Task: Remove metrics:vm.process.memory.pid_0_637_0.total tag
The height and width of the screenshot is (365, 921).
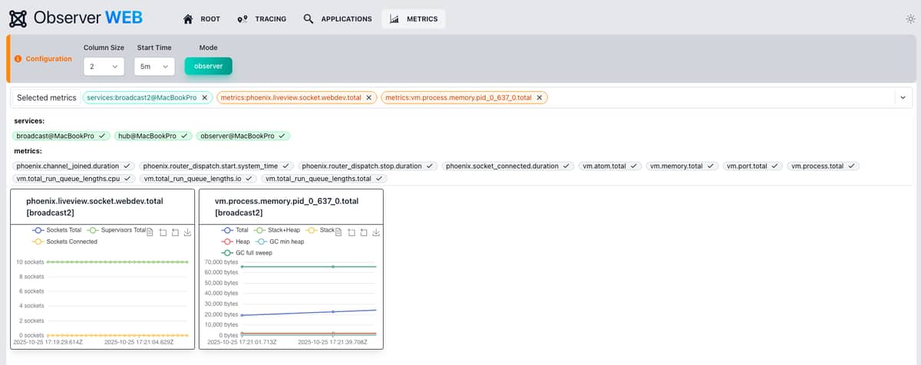Action: (x=540, y=97)
